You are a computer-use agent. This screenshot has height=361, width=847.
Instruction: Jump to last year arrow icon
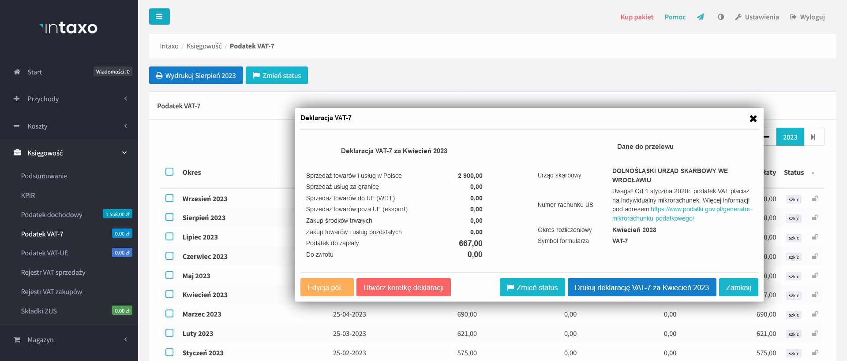[x=813, y=137]
